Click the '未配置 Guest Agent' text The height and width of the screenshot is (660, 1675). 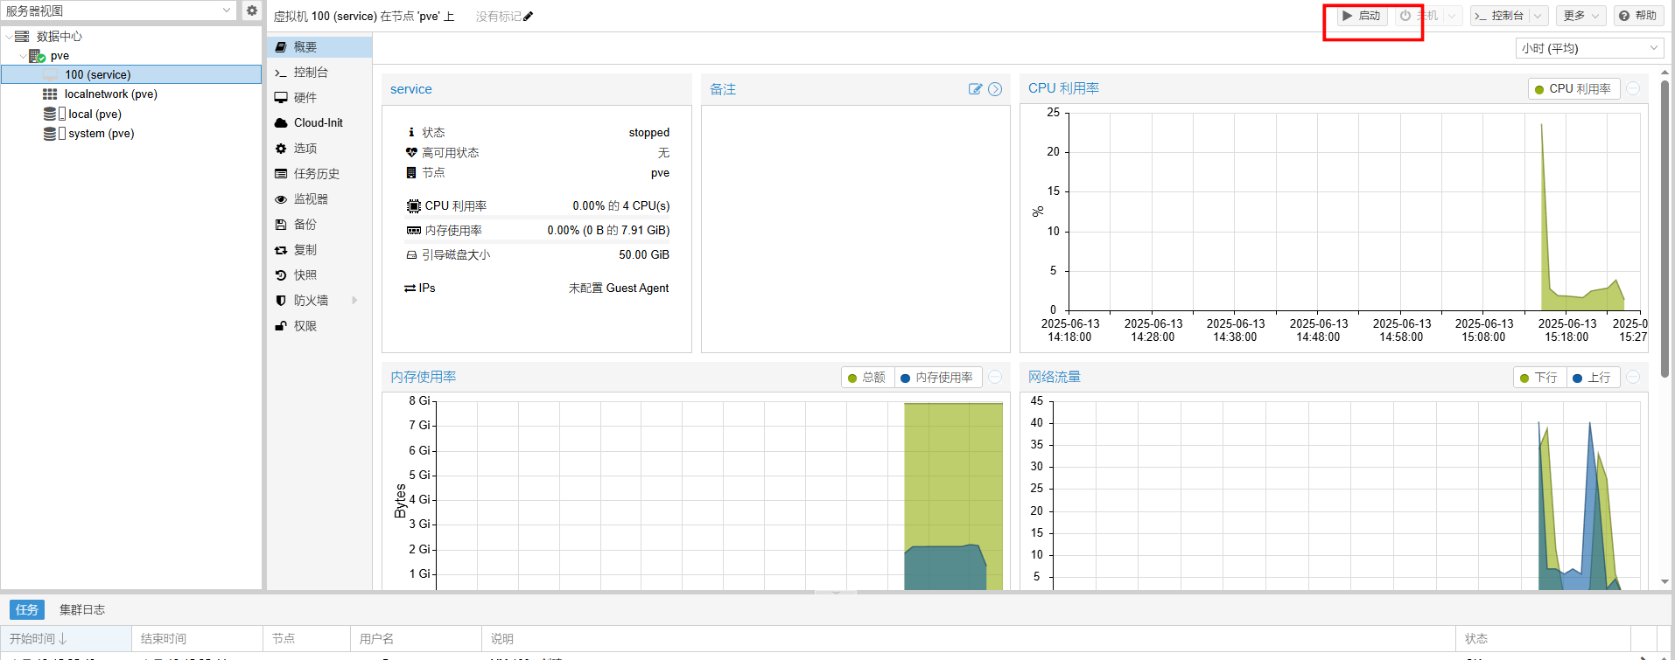click(x=619, y=288)
